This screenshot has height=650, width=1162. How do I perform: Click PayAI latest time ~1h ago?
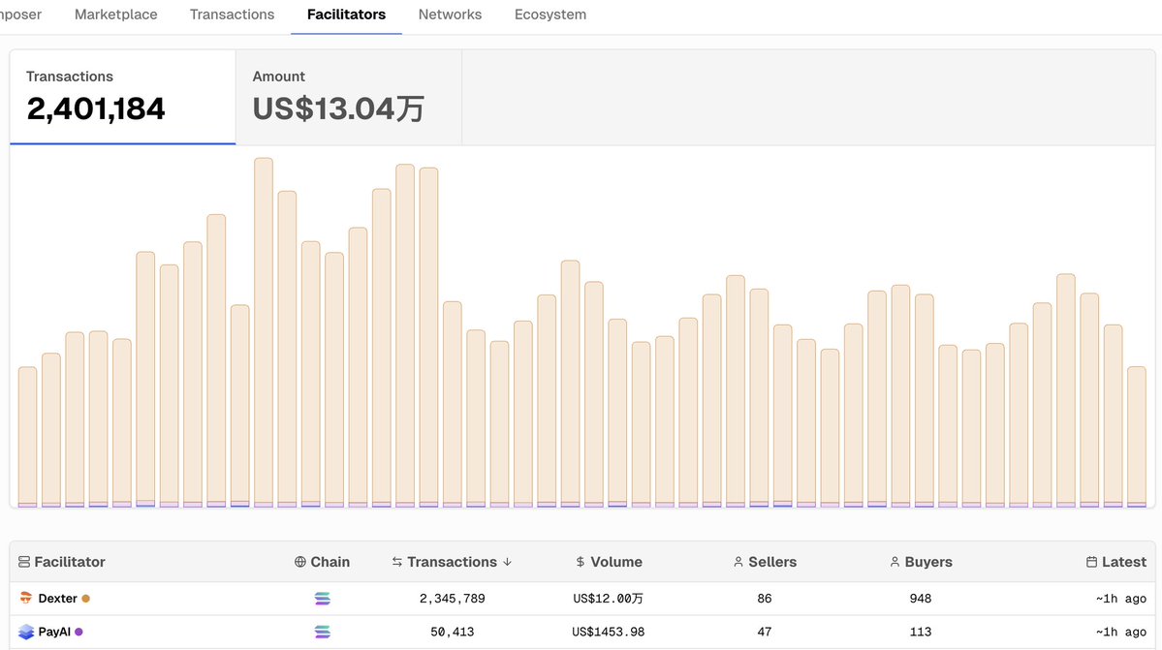[1120, 632]
